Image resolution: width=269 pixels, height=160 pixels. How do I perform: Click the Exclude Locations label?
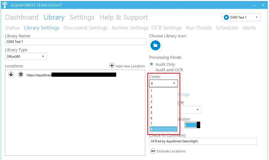point(171,151)
